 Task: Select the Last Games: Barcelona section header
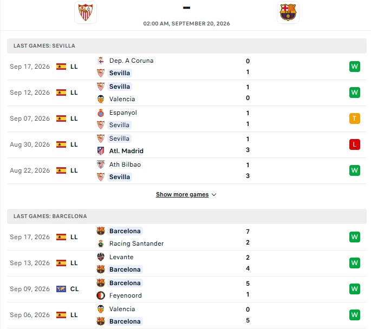point(187,216)
